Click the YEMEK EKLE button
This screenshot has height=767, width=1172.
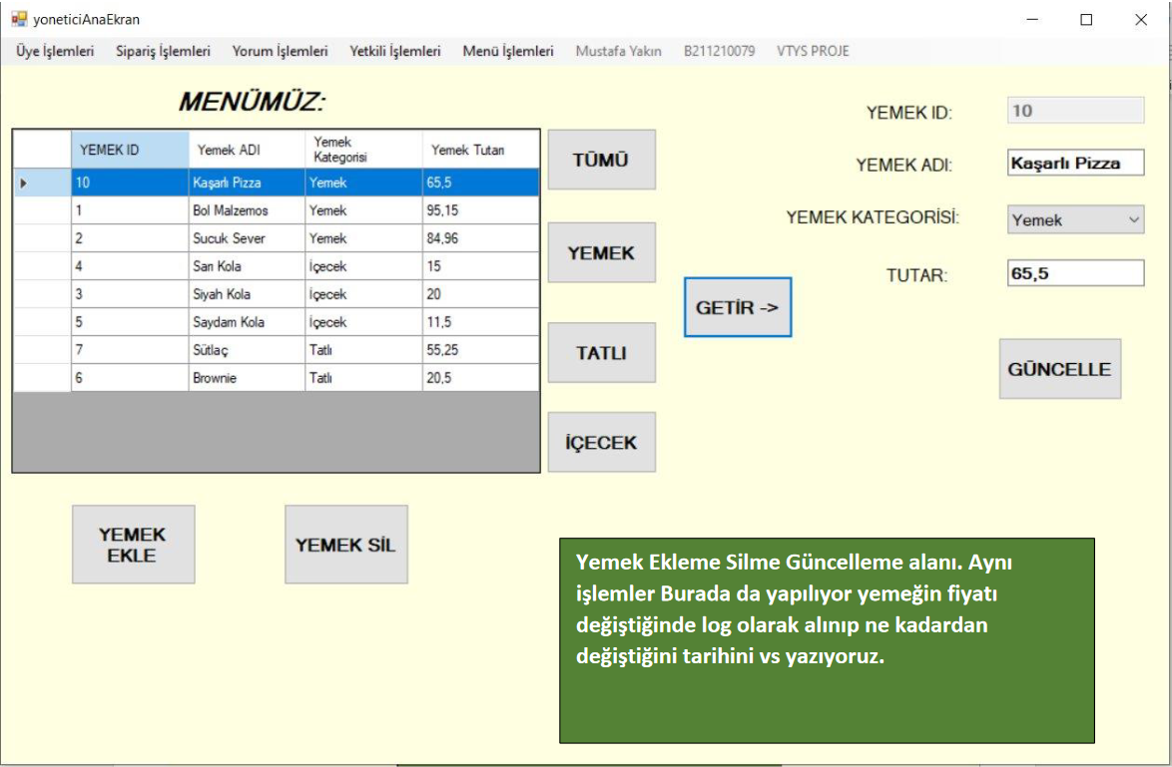pyautogui.click(x=133, y=545)
